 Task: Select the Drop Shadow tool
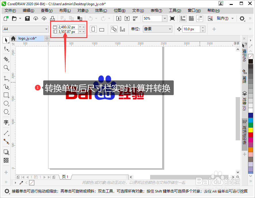(6, 152)
